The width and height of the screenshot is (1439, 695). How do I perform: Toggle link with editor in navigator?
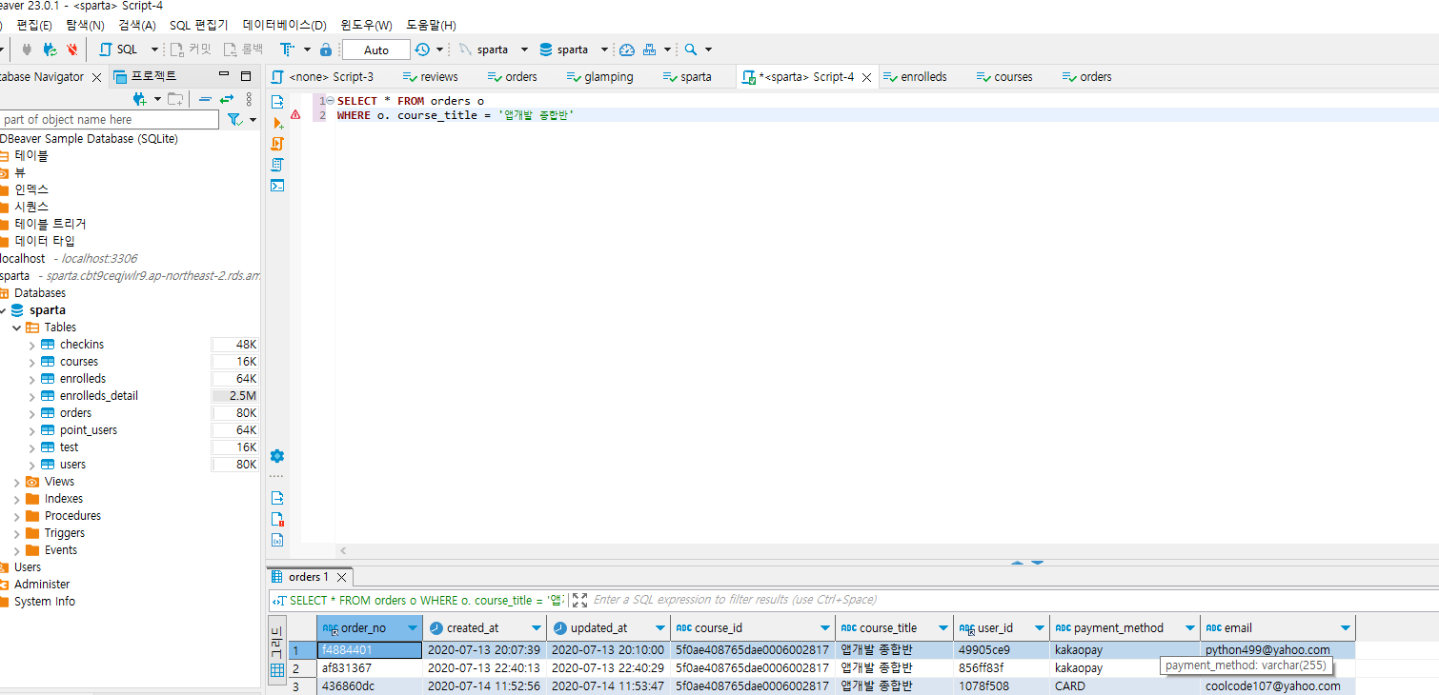point(227,99)
